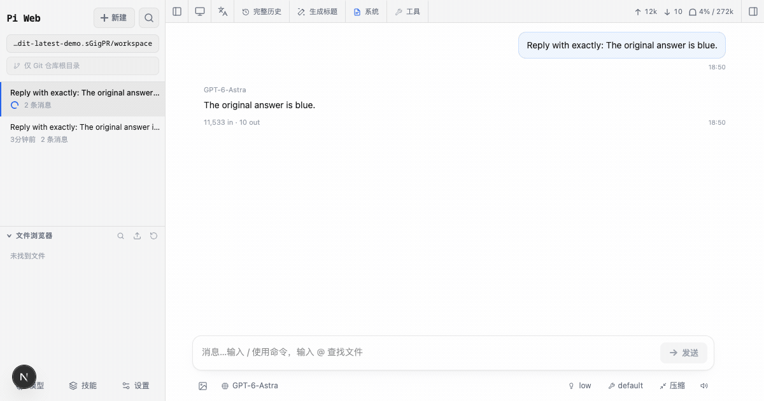Open the 系统 system tab
Screen dimensions: 764x401
coord(366,11)
